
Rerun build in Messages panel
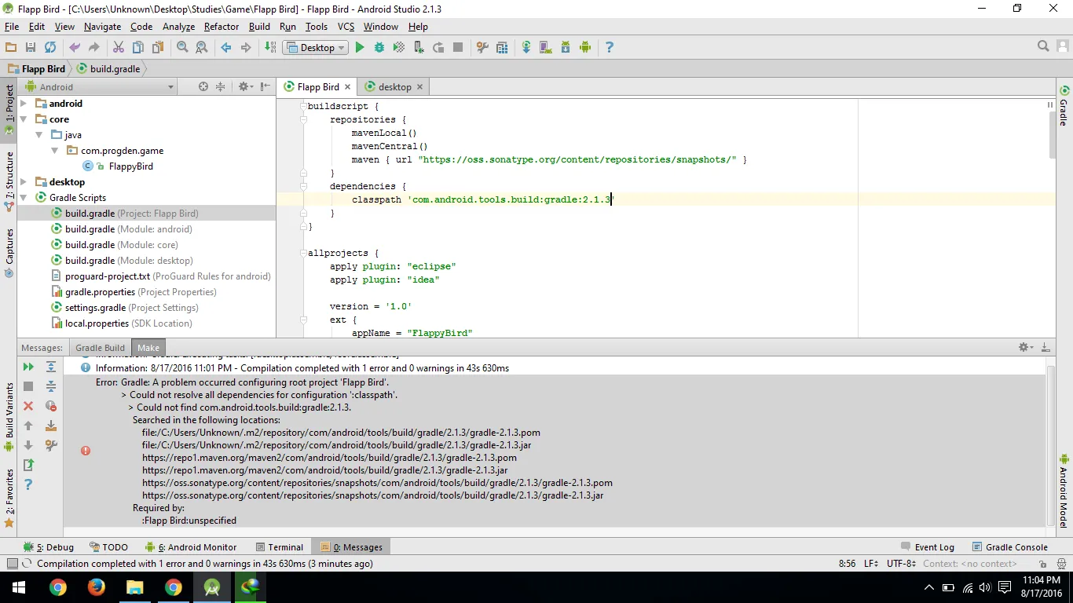point(28,367)
